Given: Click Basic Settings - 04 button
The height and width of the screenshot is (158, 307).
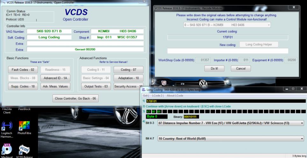Looking at the screenshot, I should click(x=96, y=78).
